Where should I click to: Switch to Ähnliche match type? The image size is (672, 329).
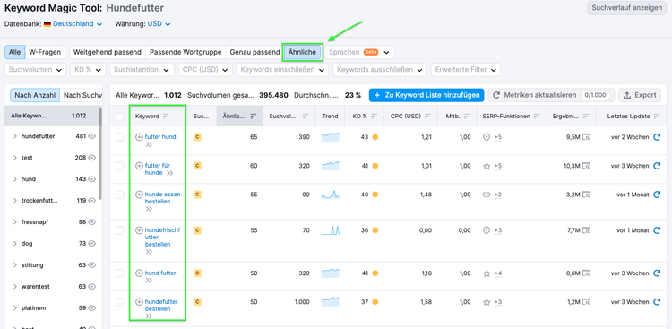tap(302, 52)
